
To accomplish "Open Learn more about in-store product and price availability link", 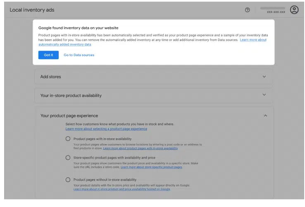I will click(122, 189).
